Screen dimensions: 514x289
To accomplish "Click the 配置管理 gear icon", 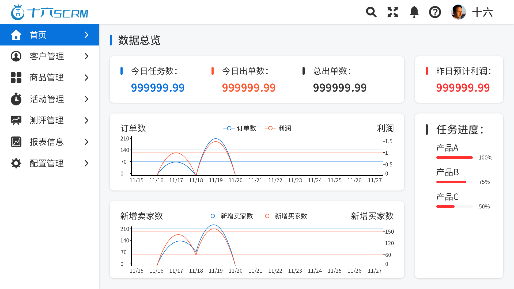I will [16, 163].
